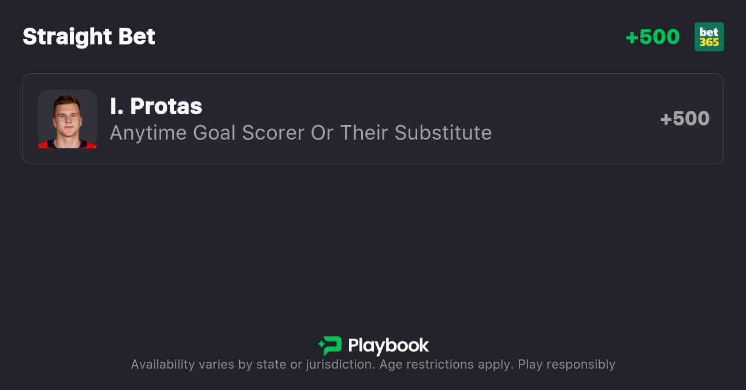Click the yellow "365" text in bet365 badge

pyautogui.click(x=709, y=42)
